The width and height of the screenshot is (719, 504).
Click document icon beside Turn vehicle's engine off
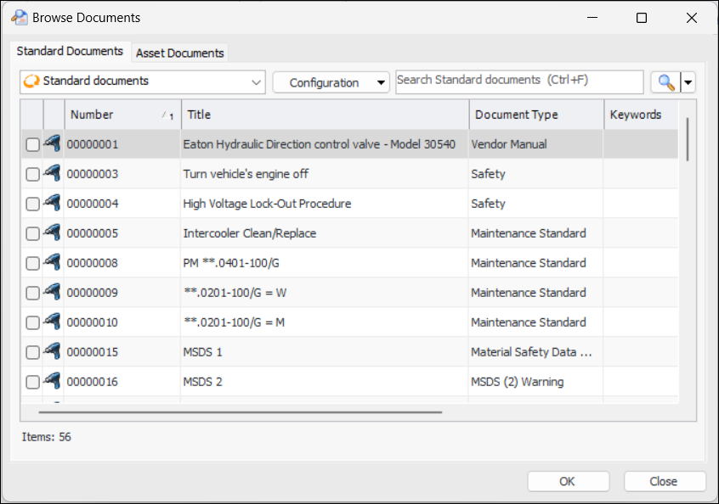point(53,174)
